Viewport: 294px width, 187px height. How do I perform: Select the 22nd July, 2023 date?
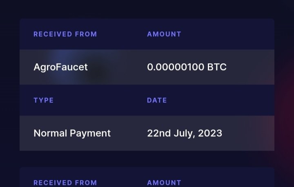[185, 134]
